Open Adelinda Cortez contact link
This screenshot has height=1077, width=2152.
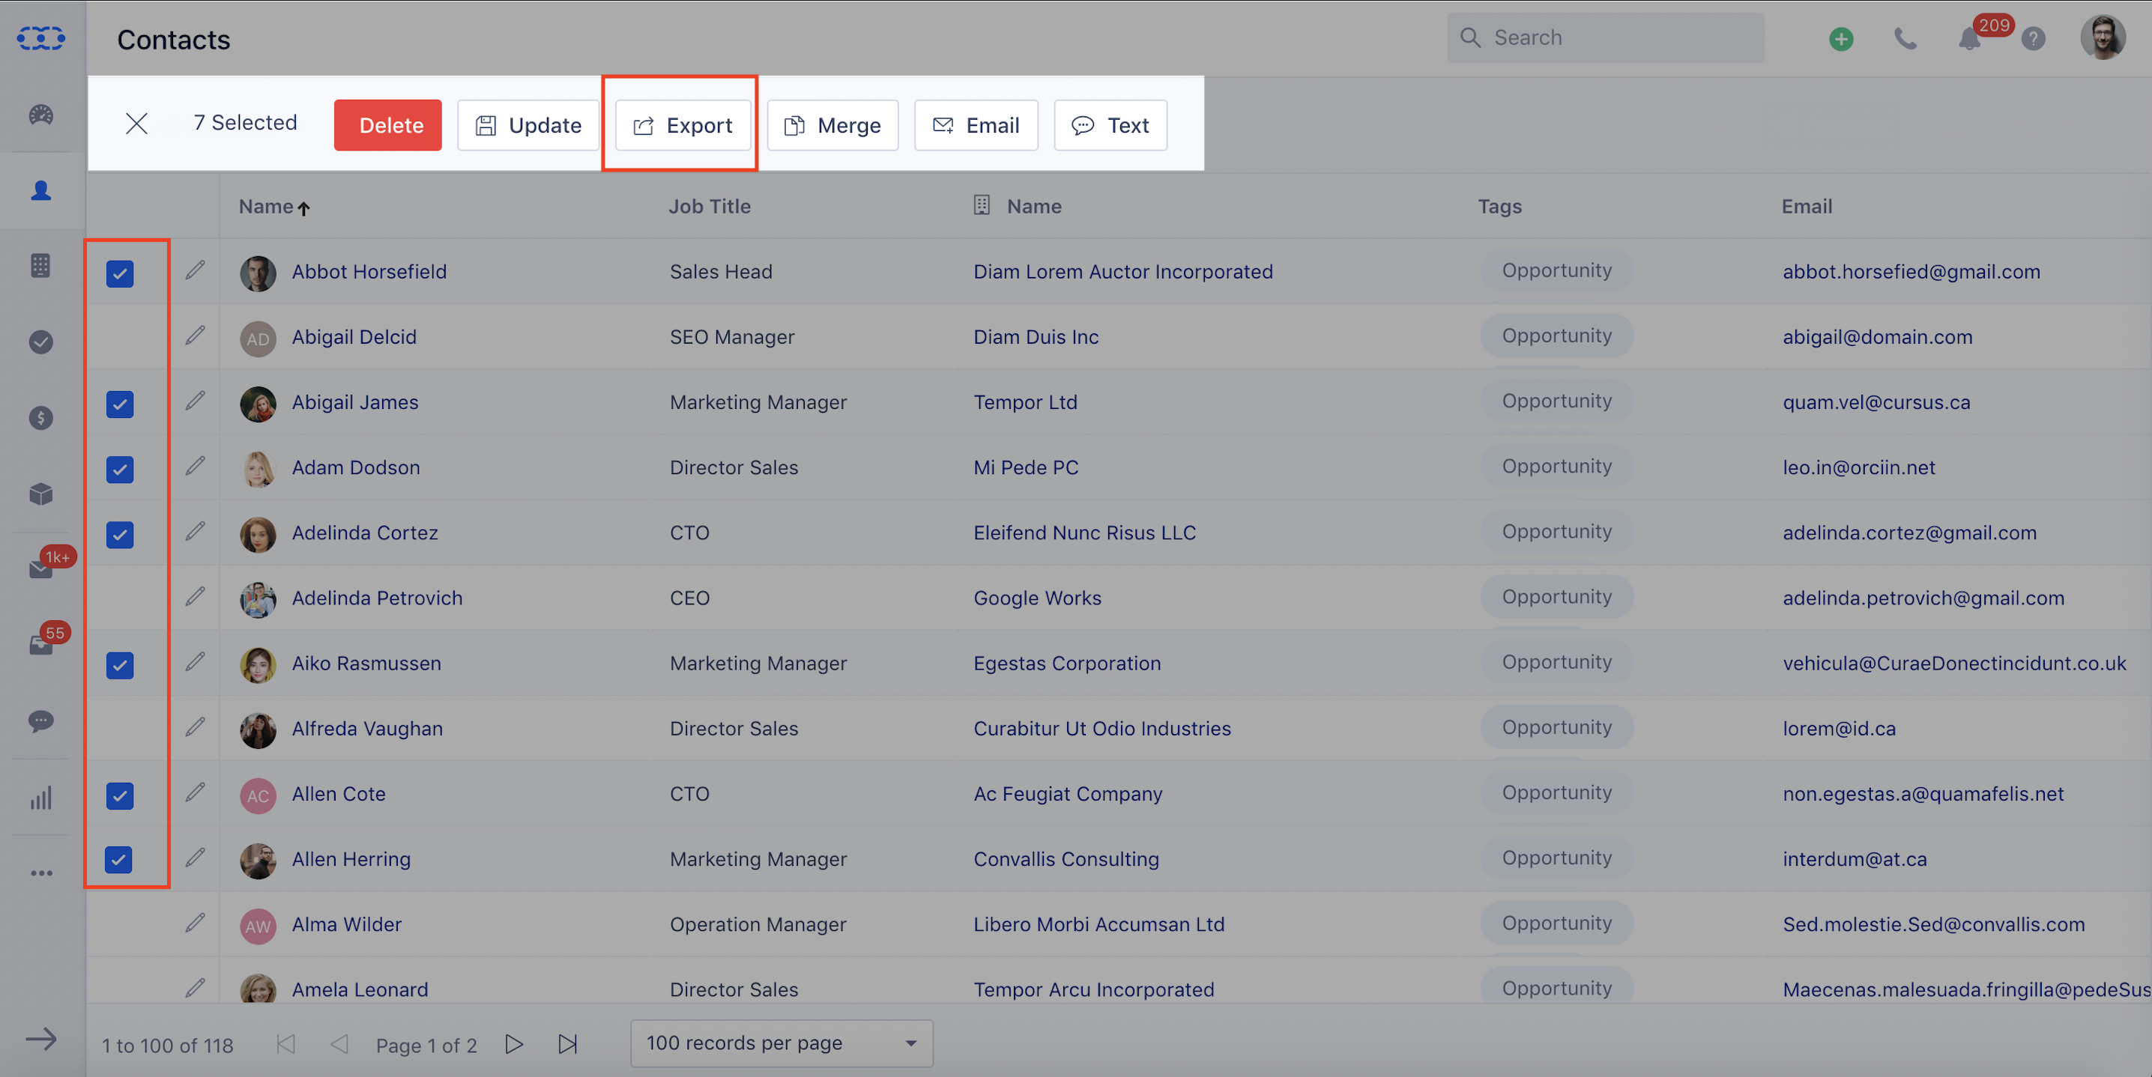pos(364,533)
